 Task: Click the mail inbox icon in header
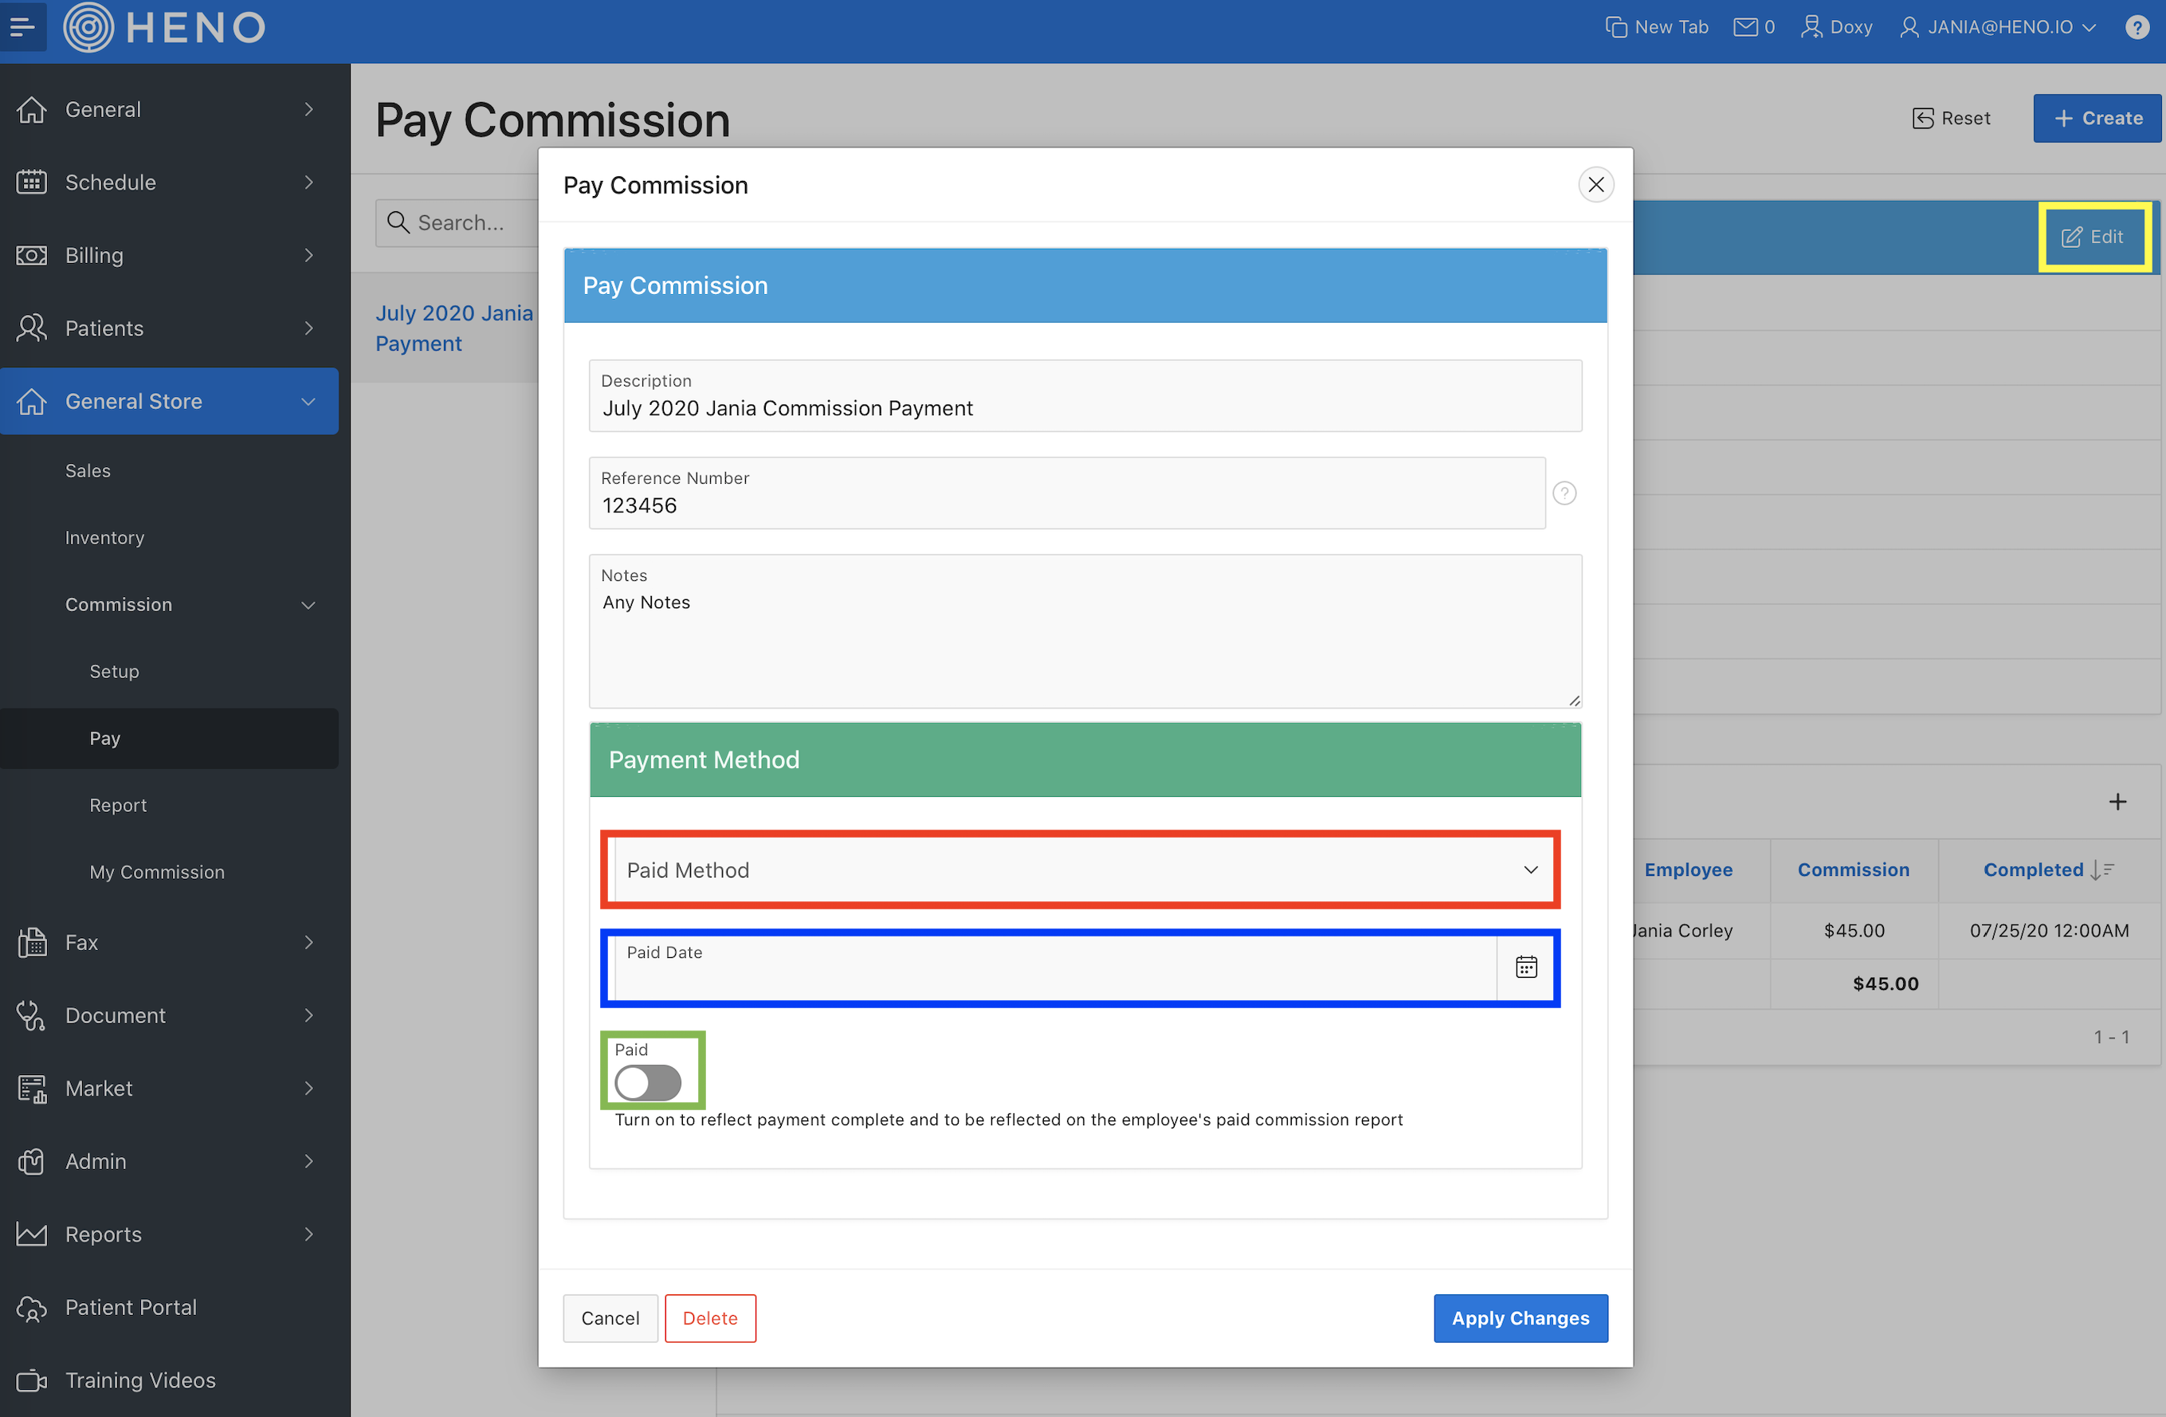click(x=1744, y=27)
